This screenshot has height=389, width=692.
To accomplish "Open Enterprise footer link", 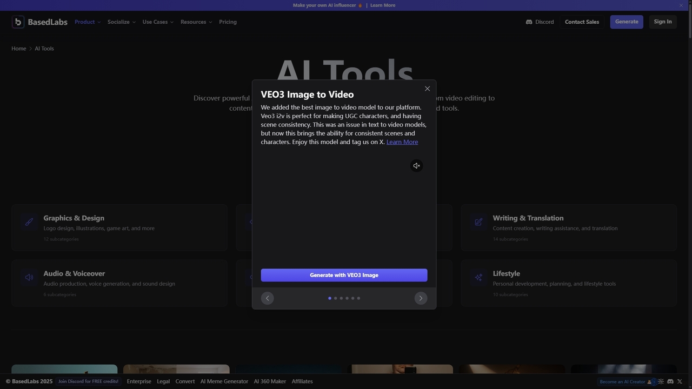I will [139, 381].
